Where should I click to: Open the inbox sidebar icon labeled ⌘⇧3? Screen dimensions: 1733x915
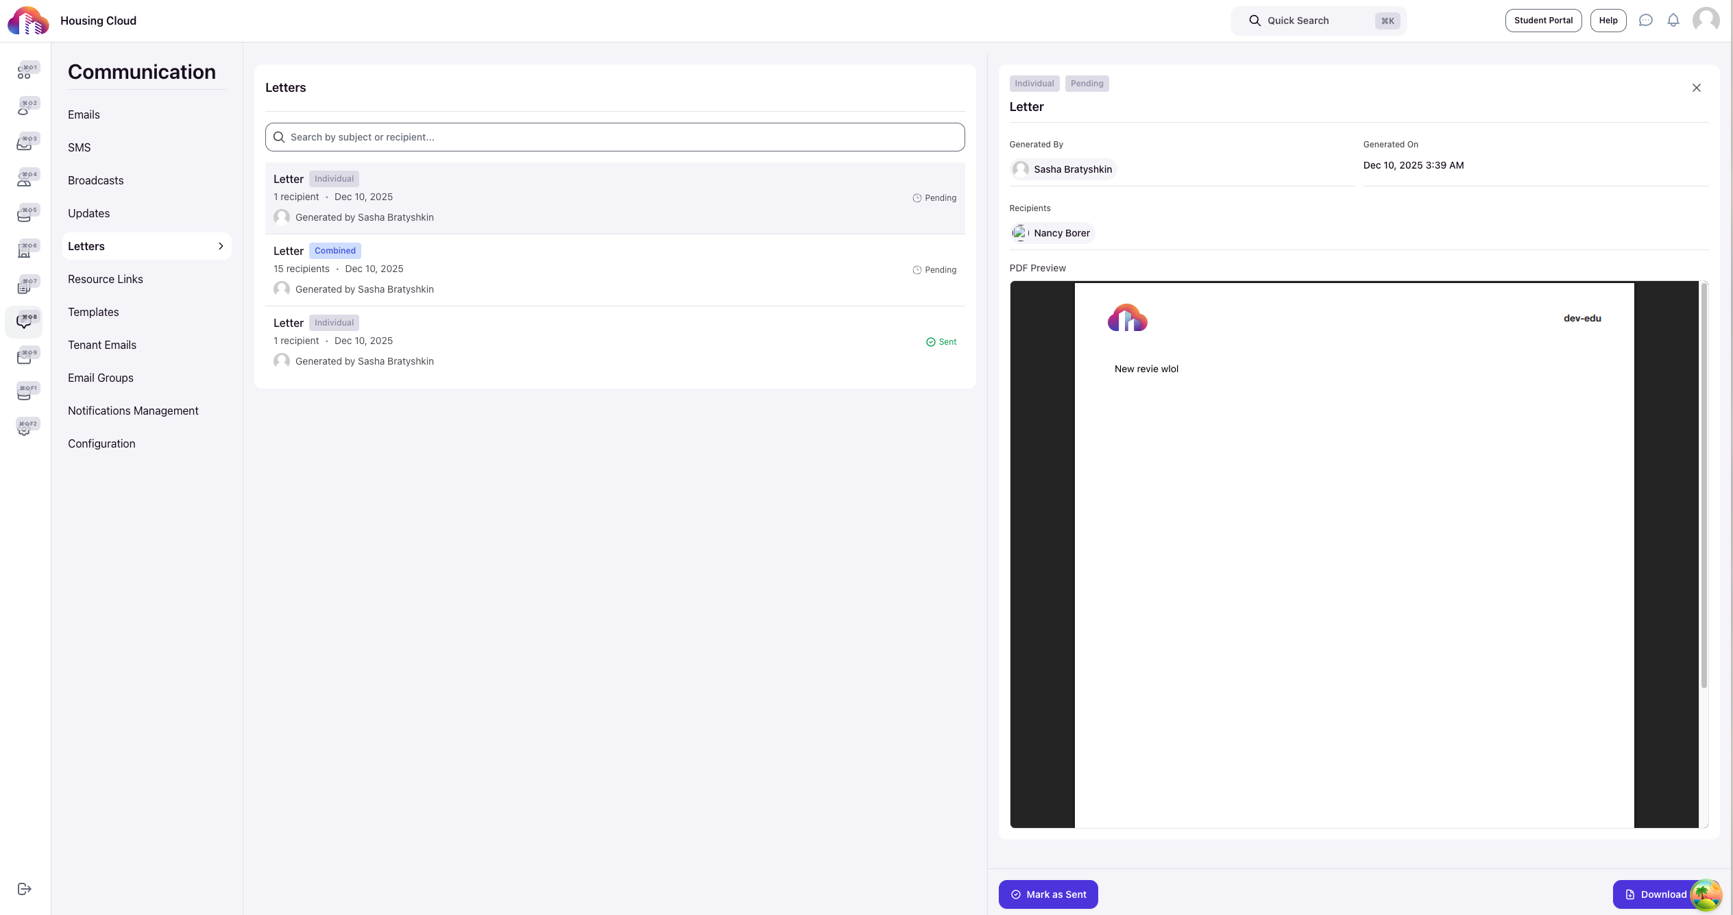tap(25, 143)
